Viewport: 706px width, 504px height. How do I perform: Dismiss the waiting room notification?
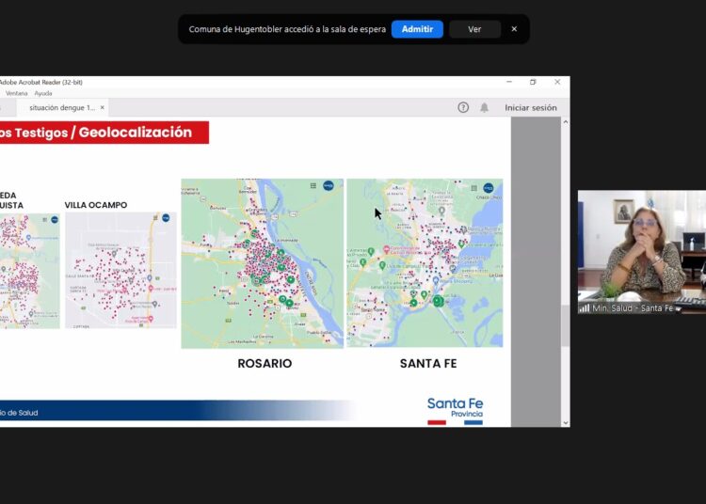tap(514, 29)
